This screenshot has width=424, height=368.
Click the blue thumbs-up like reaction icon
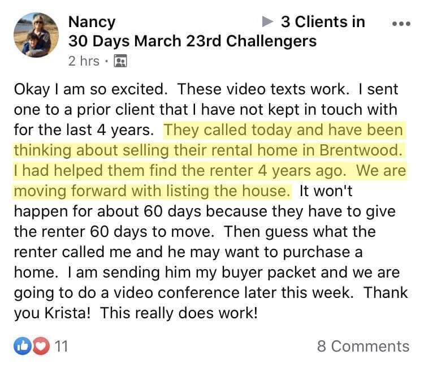pos(23,346)
